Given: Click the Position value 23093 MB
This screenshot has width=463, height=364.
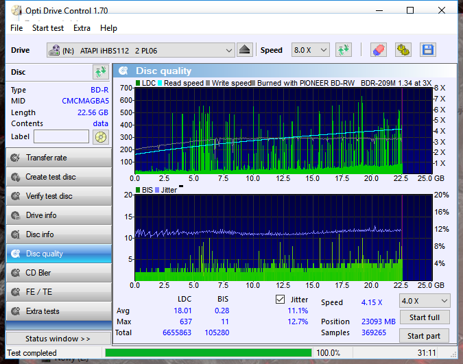Looking at the screenshot, I should tap(378, 321).
